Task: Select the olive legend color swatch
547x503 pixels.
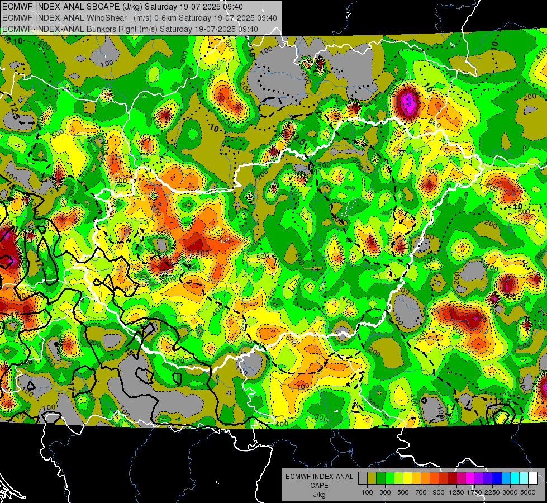Action: (372, 478)
